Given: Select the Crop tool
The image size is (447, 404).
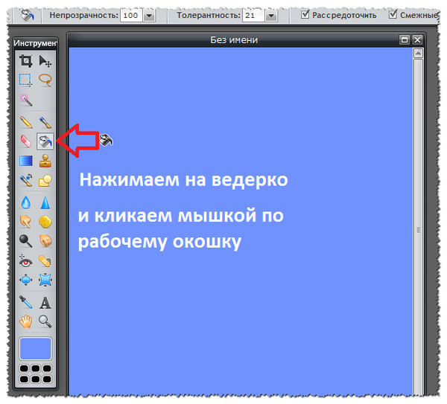Looking at the screenshot, I should (x=25, y=61).
